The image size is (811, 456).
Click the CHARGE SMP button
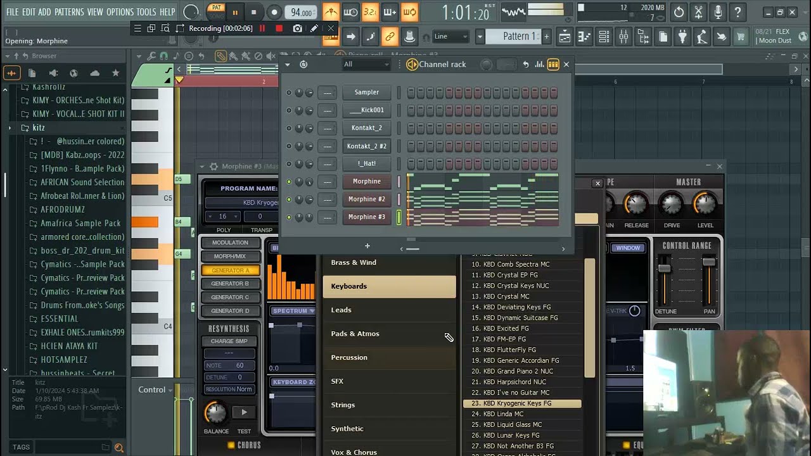click(229, 341)
